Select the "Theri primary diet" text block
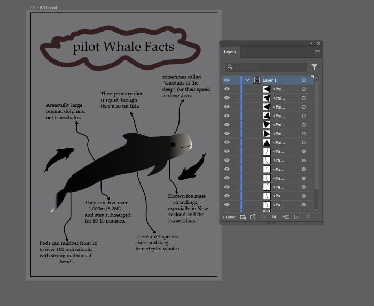The height and width of the screenshot is (306, 374). (x=121, y=100)
